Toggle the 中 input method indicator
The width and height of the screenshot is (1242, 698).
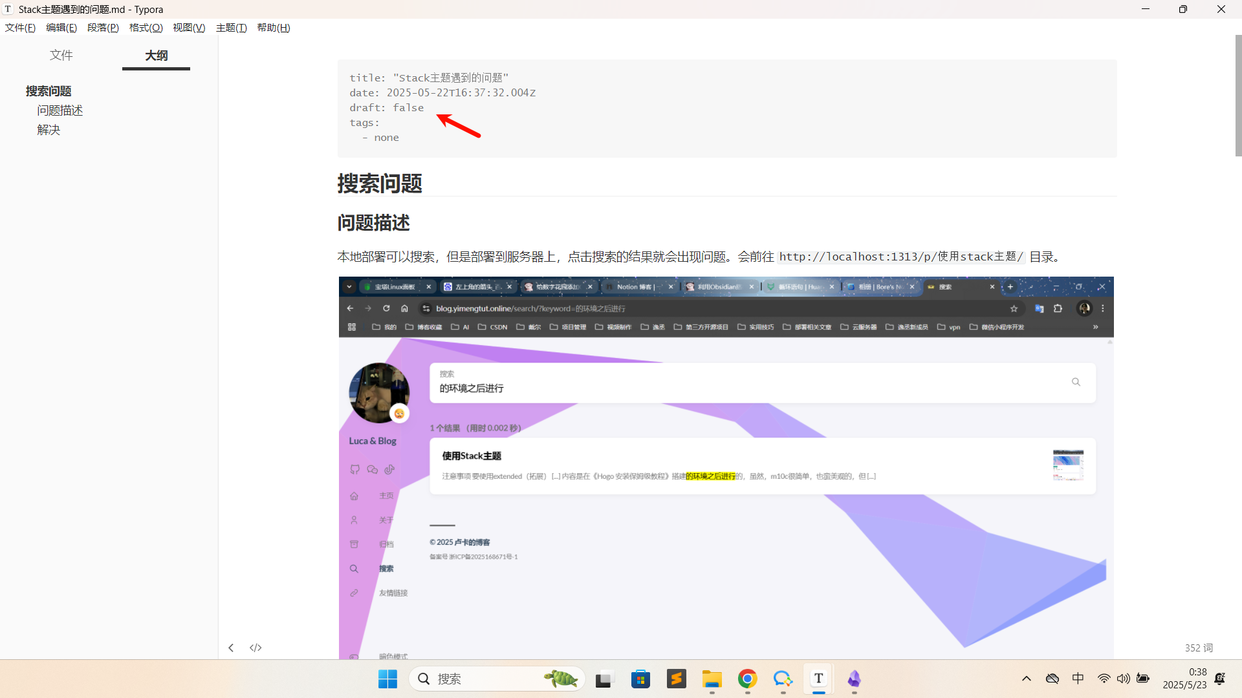coord(1078,679)
